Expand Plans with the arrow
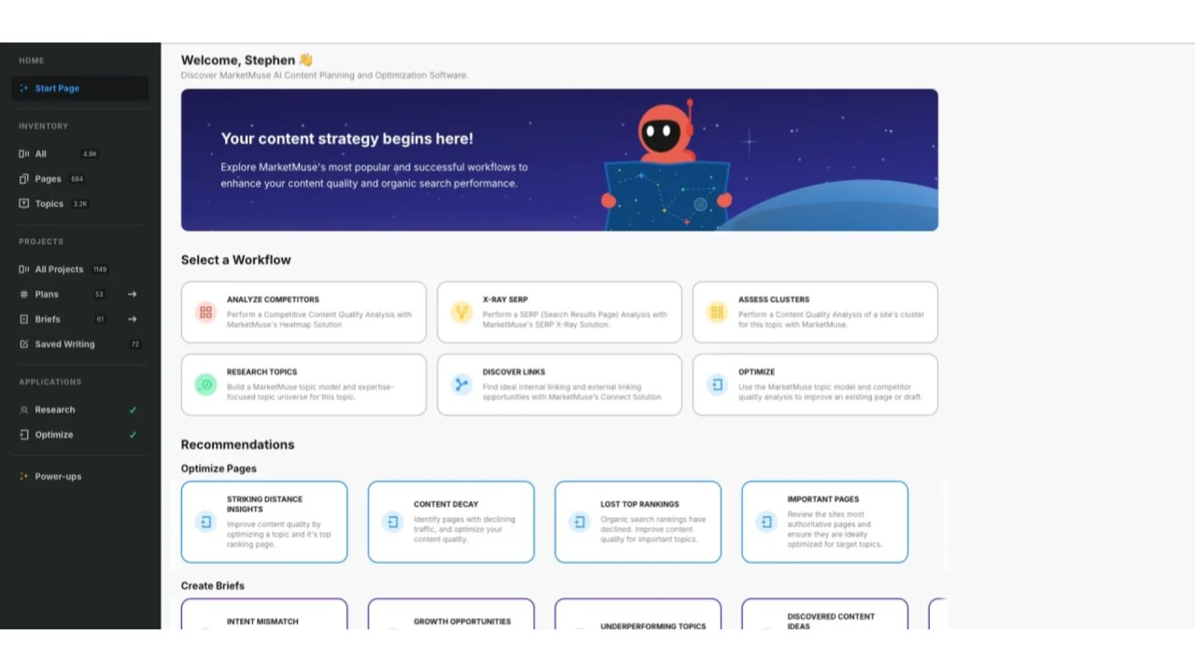 pyautogui.click(x=132, y=294)
